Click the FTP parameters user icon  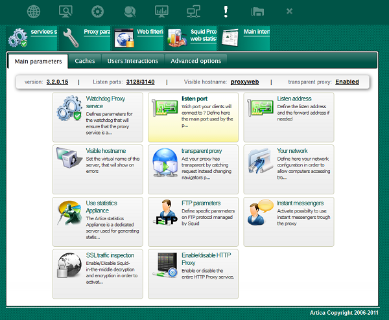[165, 212]
